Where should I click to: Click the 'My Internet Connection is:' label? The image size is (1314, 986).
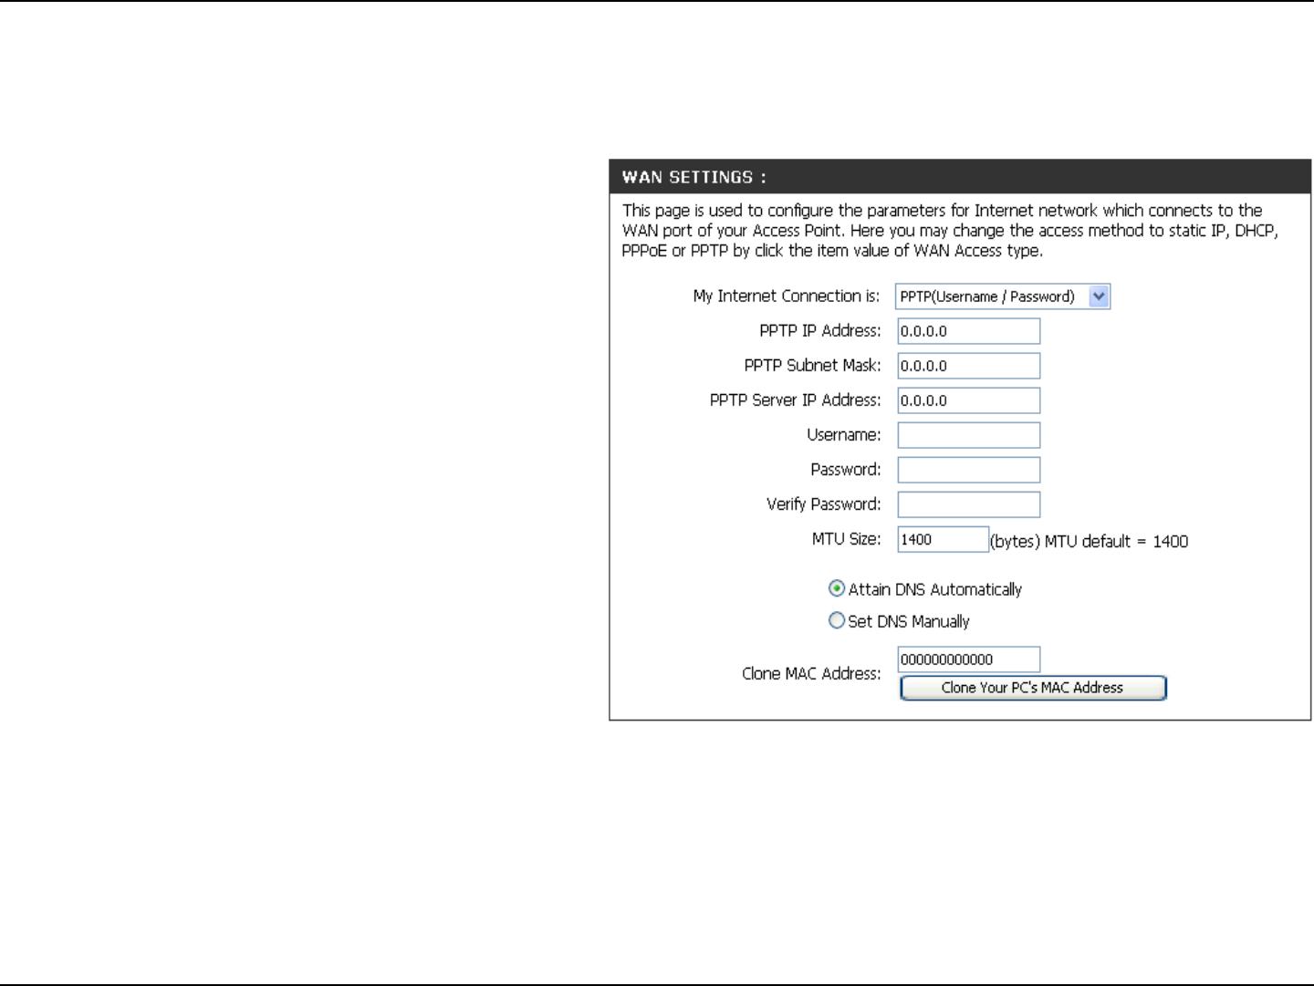point(787,296)
